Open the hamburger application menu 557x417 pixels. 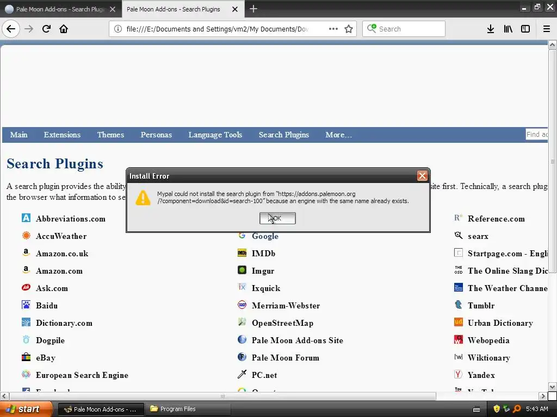547,29
